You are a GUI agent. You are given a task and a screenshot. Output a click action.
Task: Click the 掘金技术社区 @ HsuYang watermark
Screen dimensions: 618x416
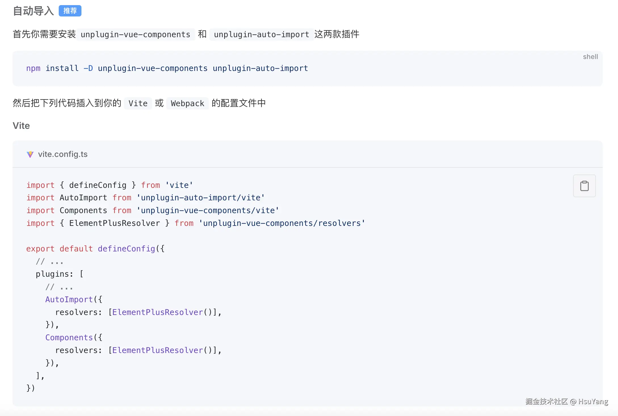[x=566, y=401]
